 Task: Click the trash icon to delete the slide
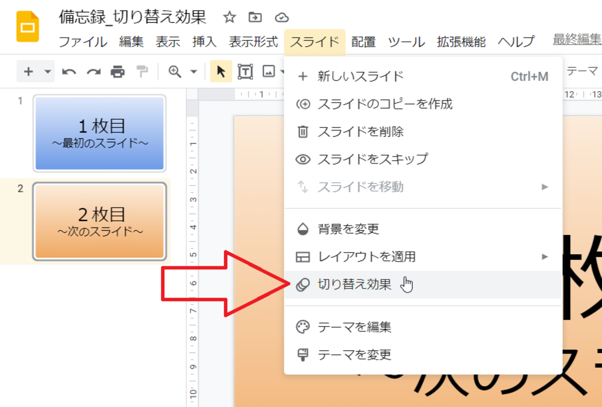[x=303, y=131]
